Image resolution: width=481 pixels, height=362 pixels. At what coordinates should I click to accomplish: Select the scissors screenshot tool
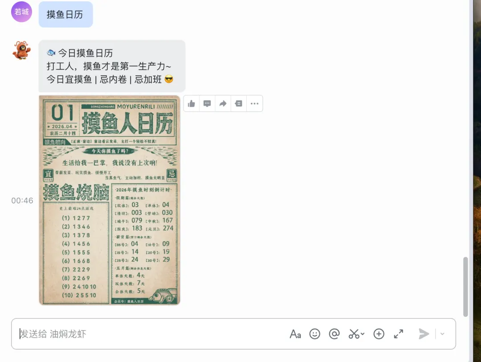click(x=354, y=334)
